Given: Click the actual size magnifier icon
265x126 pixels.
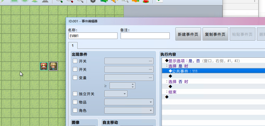Looking at the screenshot, I should [x=80, y=1].
